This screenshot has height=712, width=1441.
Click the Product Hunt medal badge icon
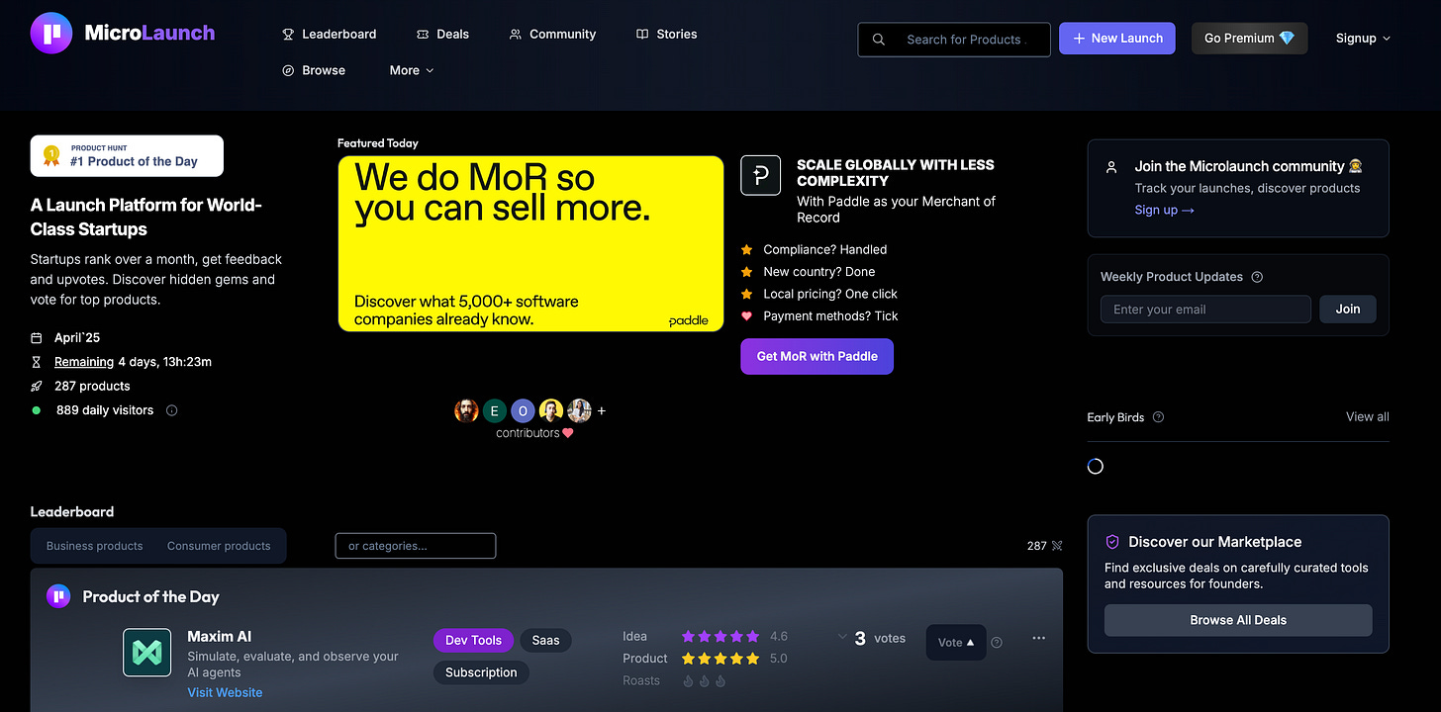51,156
